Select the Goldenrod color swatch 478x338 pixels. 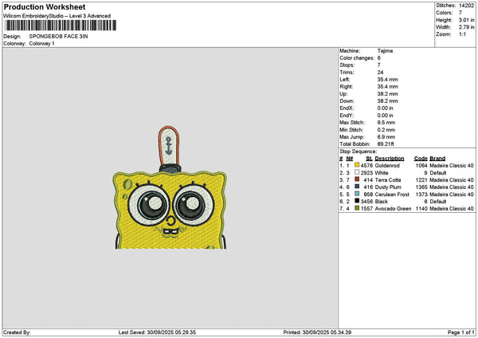point(357,165)
